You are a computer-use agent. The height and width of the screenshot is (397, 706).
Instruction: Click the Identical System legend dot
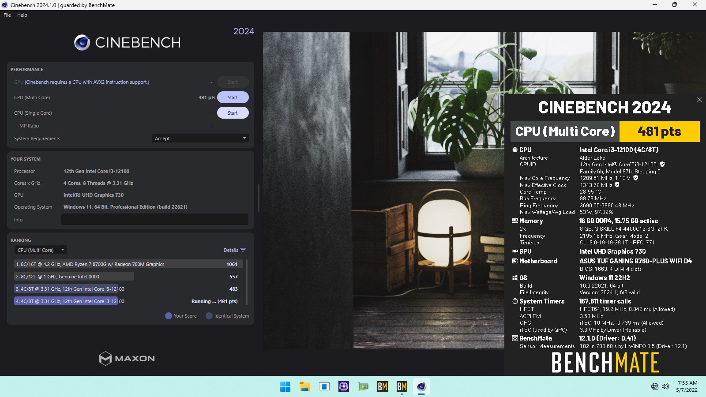pyautogui.click(x=209, y=316)
